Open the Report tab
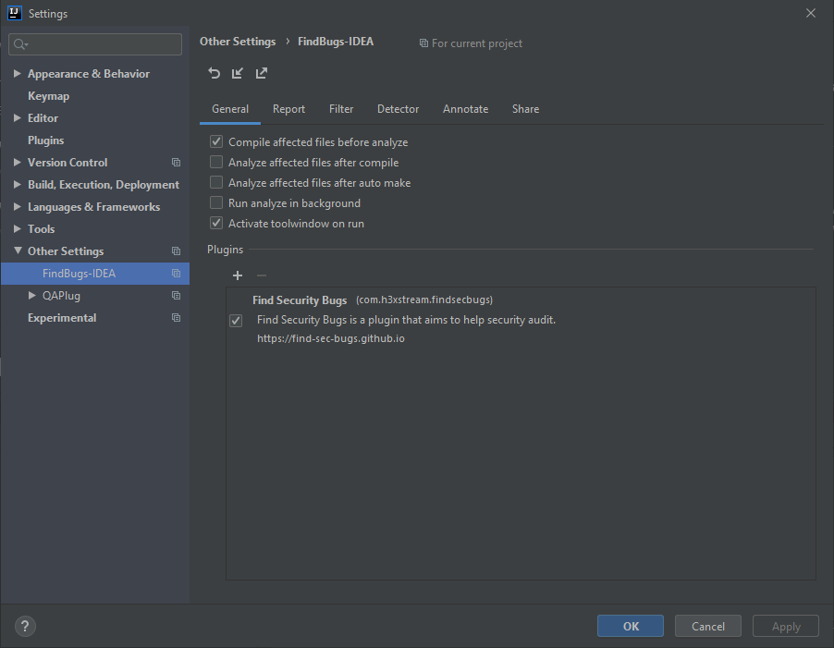 (288, 108)
